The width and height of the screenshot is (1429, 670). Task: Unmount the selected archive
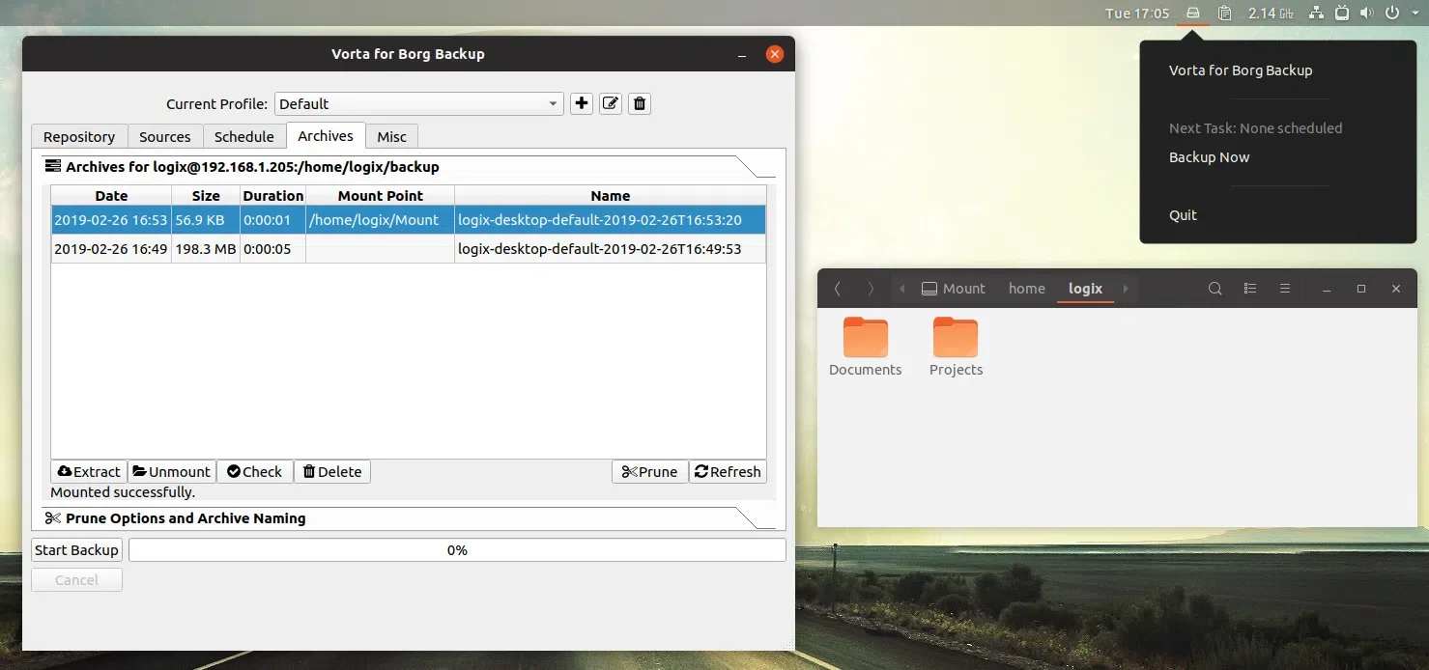coord(171,471)
